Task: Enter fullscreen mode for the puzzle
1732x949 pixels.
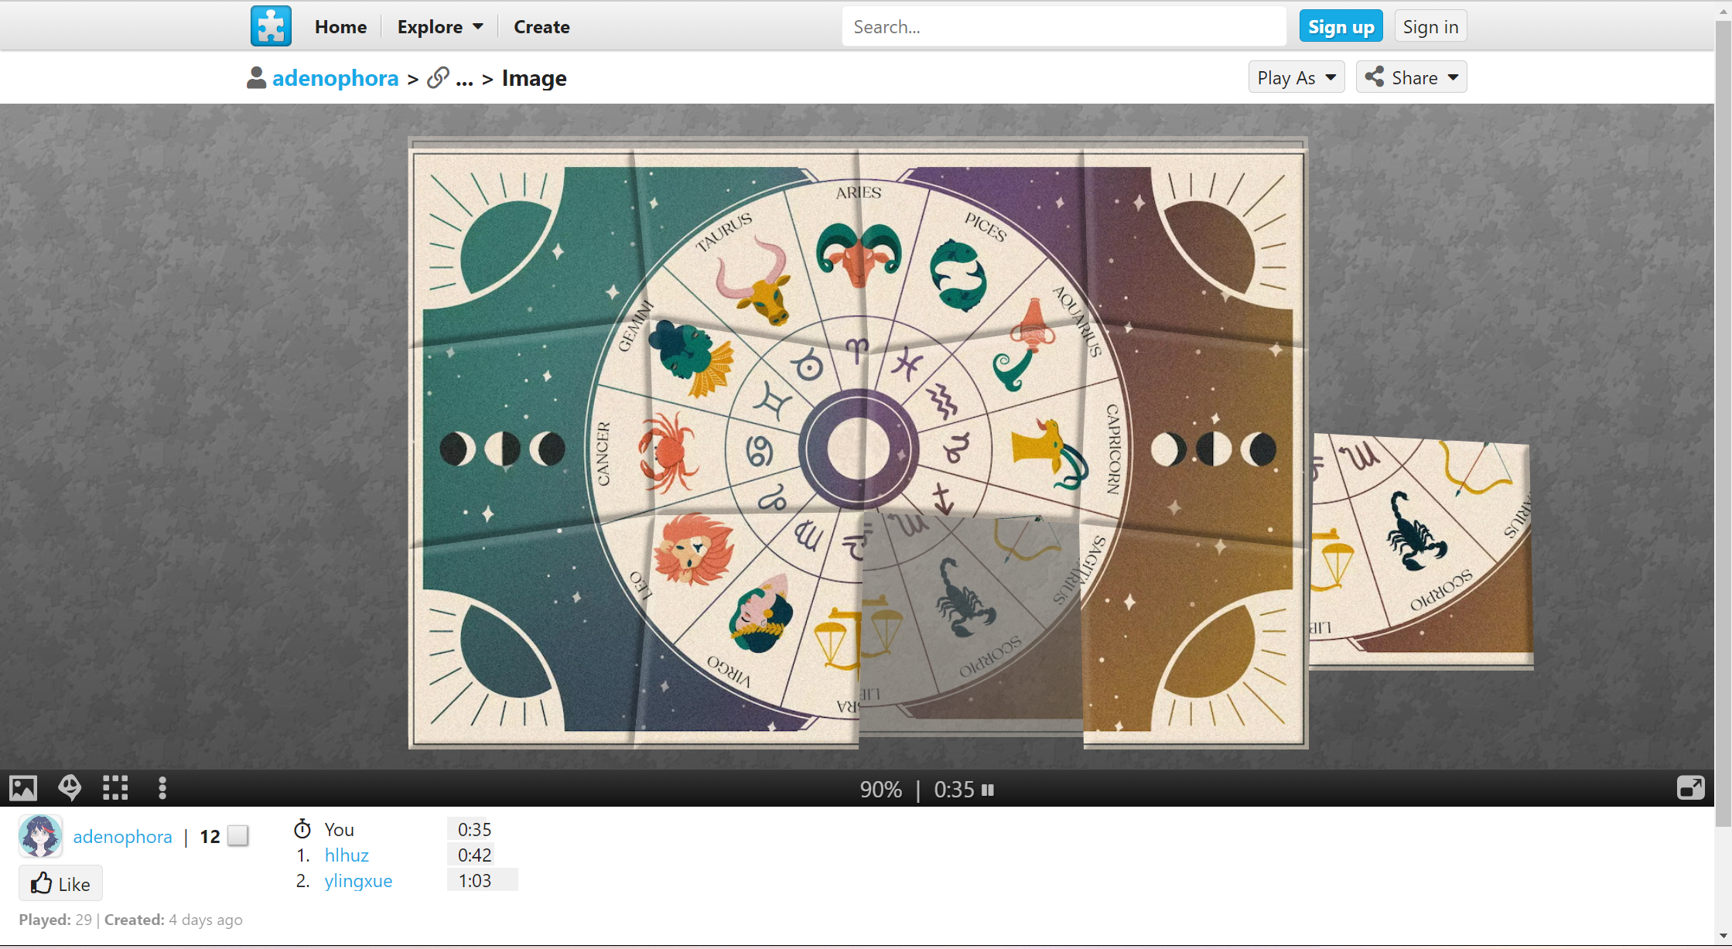Action: coord(1690,788)
